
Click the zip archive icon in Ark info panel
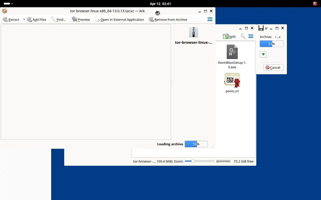(193, 32)
